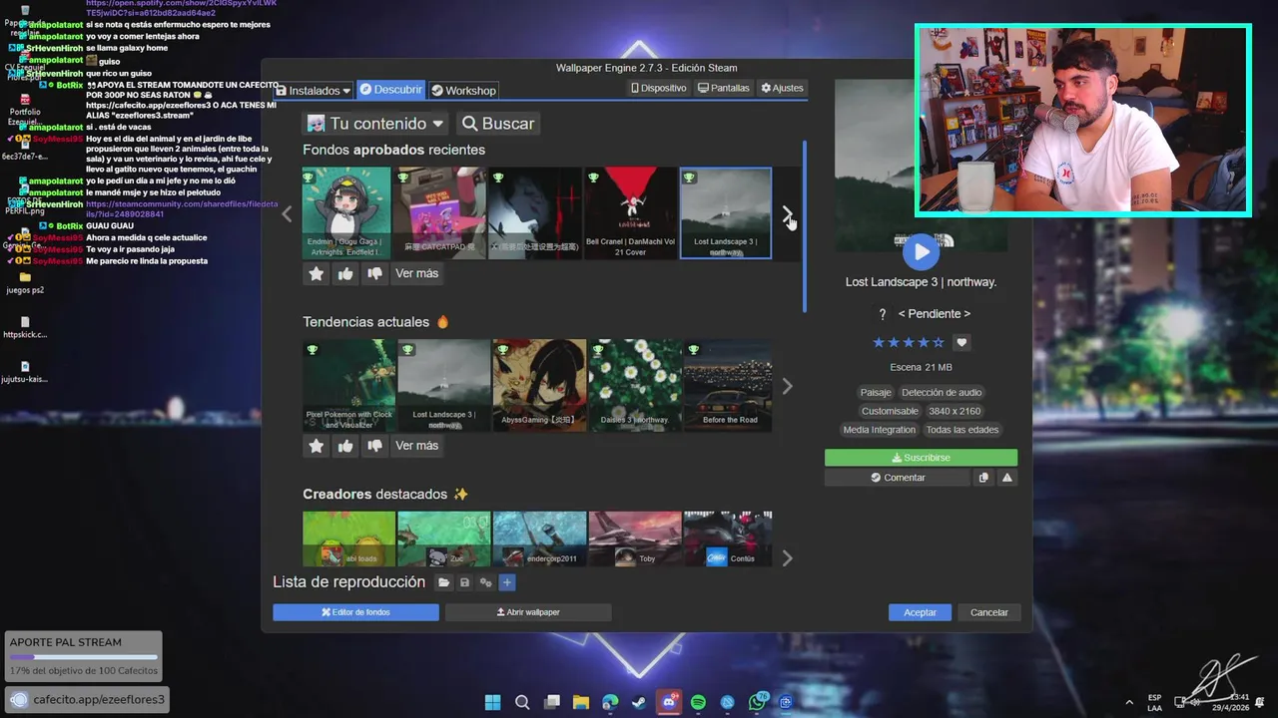1278x718 pixels.
Task: Click the Media Integration tag
Action: click(x=879, y=430)
